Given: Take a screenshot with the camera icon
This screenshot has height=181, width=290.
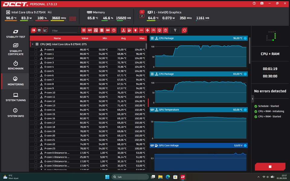Looking at the screenshot, I should [x=262, y=3].
